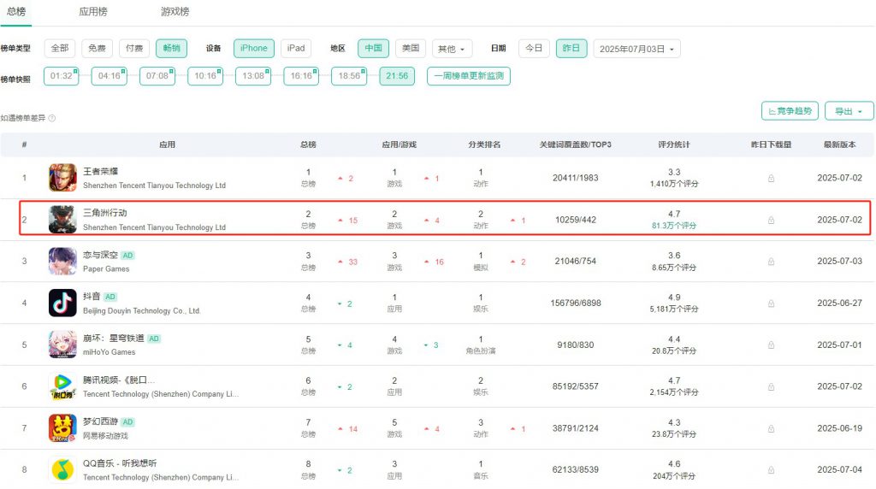Open the 其他 region dropdown
Viewport: 876px width, 489px height.
click(x=452, y=49)
